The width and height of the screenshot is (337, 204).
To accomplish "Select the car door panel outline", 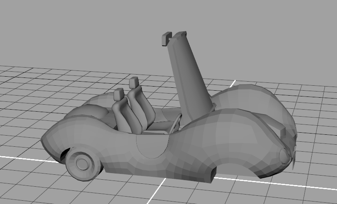I will [x=153, y=146].
